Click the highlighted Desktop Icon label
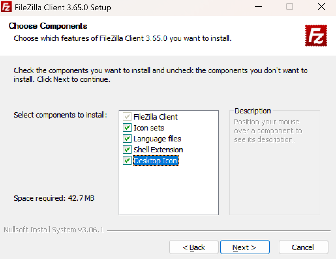 click(155, 161)
